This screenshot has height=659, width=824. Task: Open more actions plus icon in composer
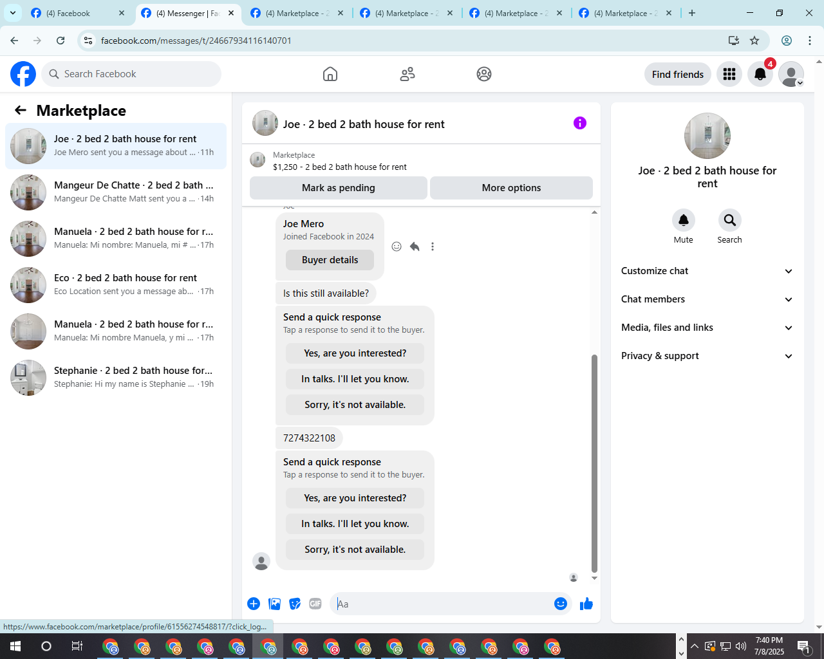pyautogui.click(x=254, y=604)
